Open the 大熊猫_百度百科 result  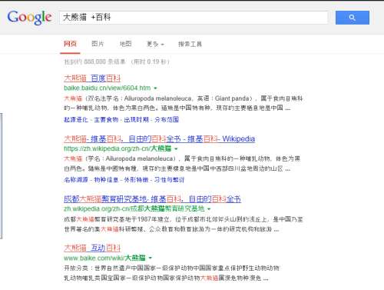(92, 78)
